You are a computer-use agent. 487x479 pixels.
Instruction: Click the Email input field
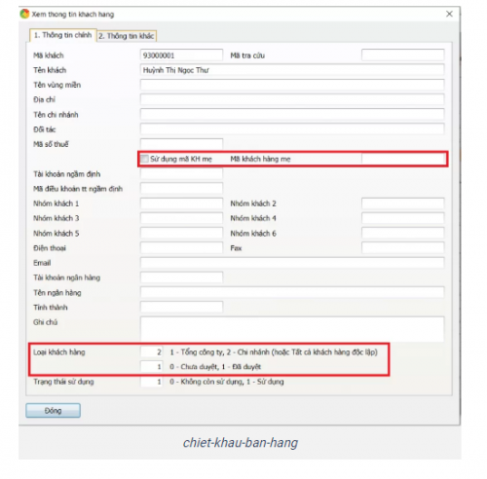pyautogui.click(x=292, y=263)
